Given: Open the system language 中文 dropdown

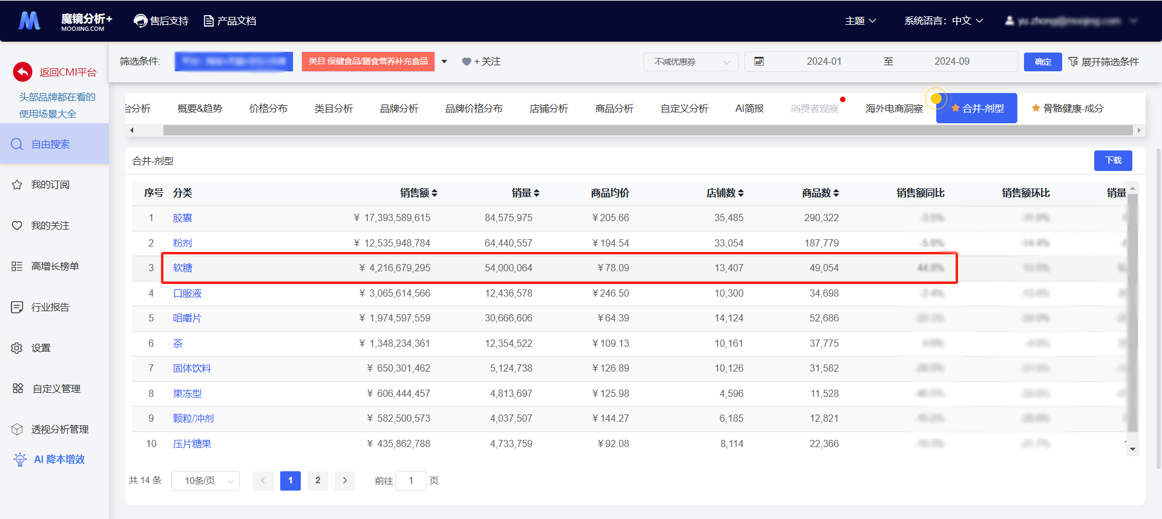Looking at the screenshot, I should [944, 21].
